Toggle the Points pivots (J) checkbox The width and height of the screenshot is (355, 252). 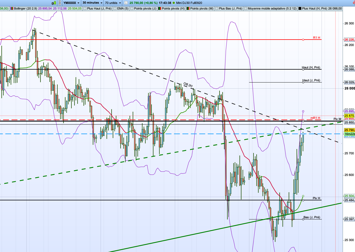[132, 8]
